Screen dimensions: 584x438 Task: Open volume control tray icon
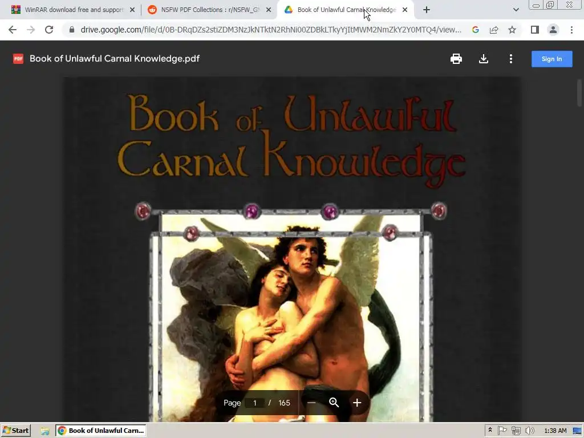pyautogui.click(x=529, y=431)
